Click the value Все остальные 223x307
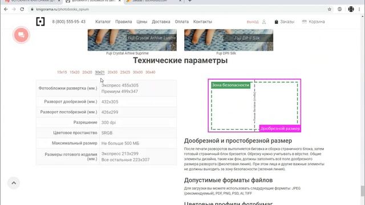Screen dimensions: 365x205 point(125,159)
